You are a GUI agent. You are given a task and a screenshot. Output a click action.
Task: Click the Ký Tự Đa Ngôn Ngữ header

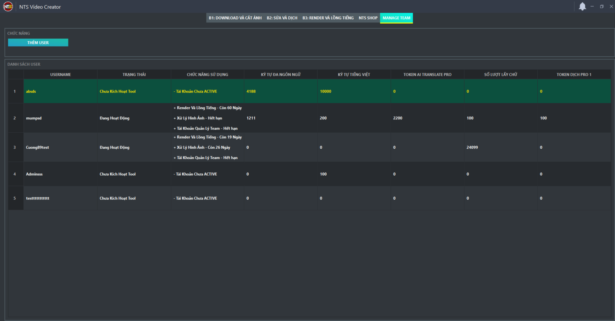point(281,75)
